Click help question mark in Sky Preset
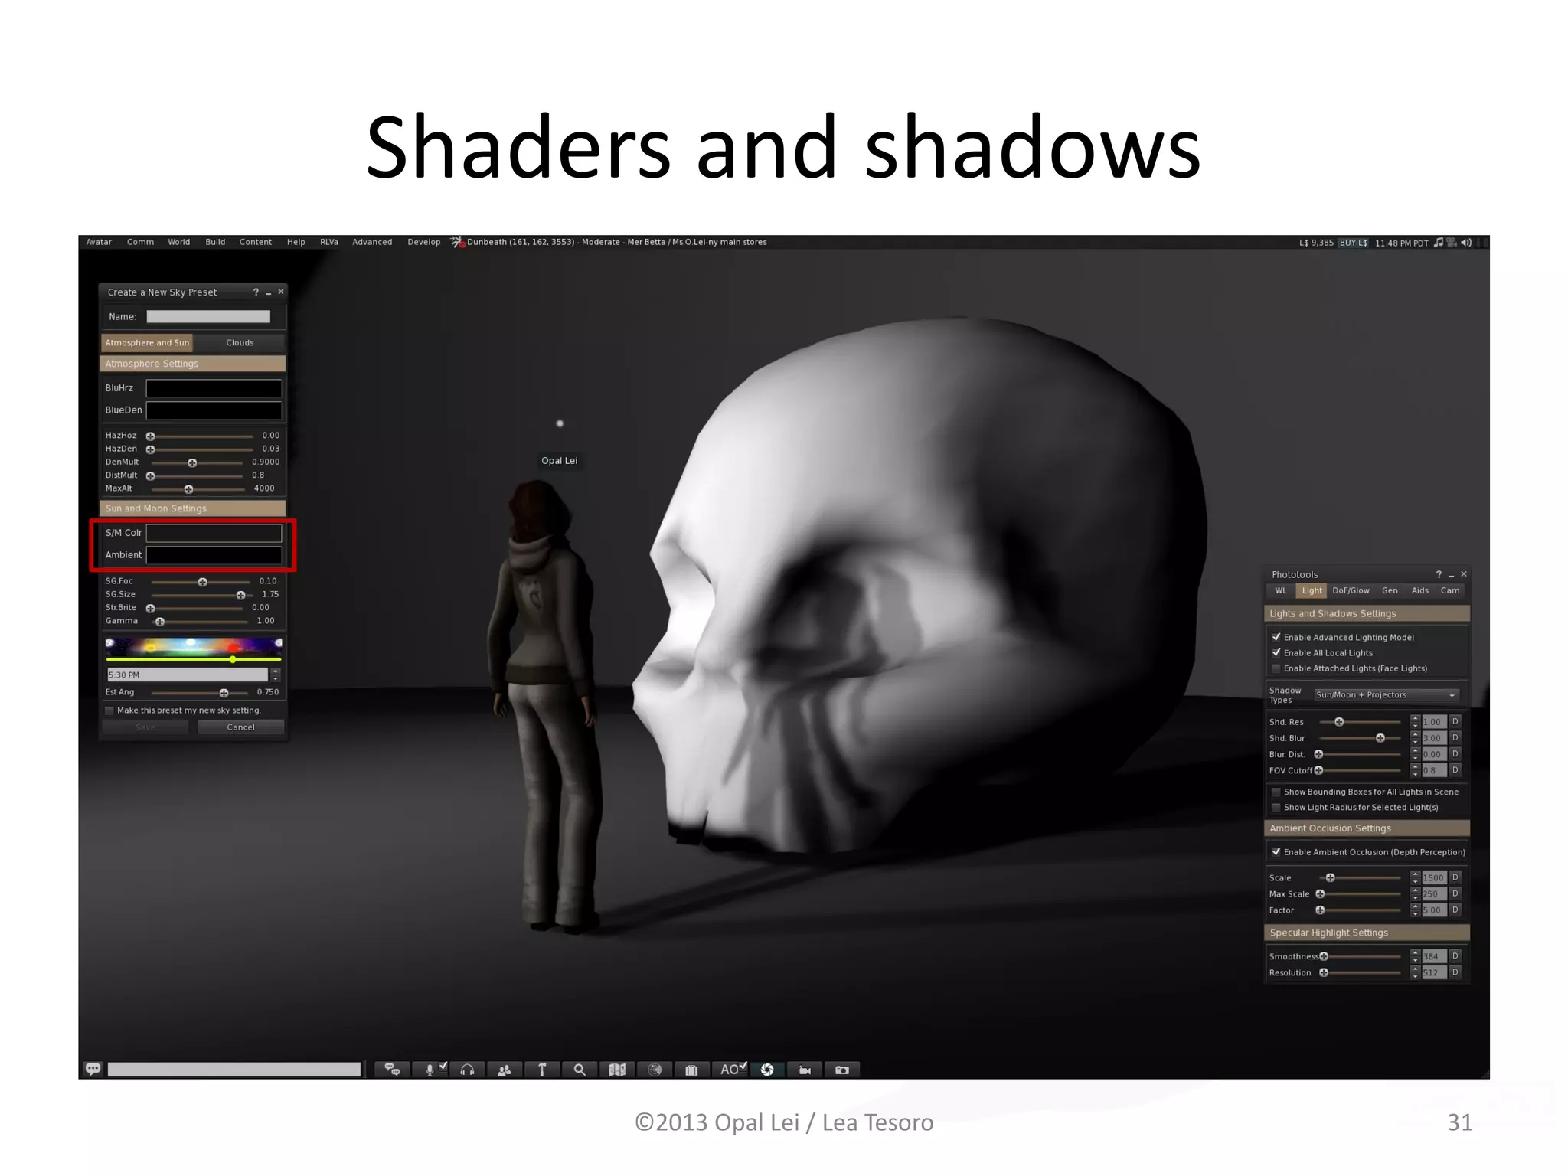Screen dimensions: 1568x1176 tap(256, 292)
